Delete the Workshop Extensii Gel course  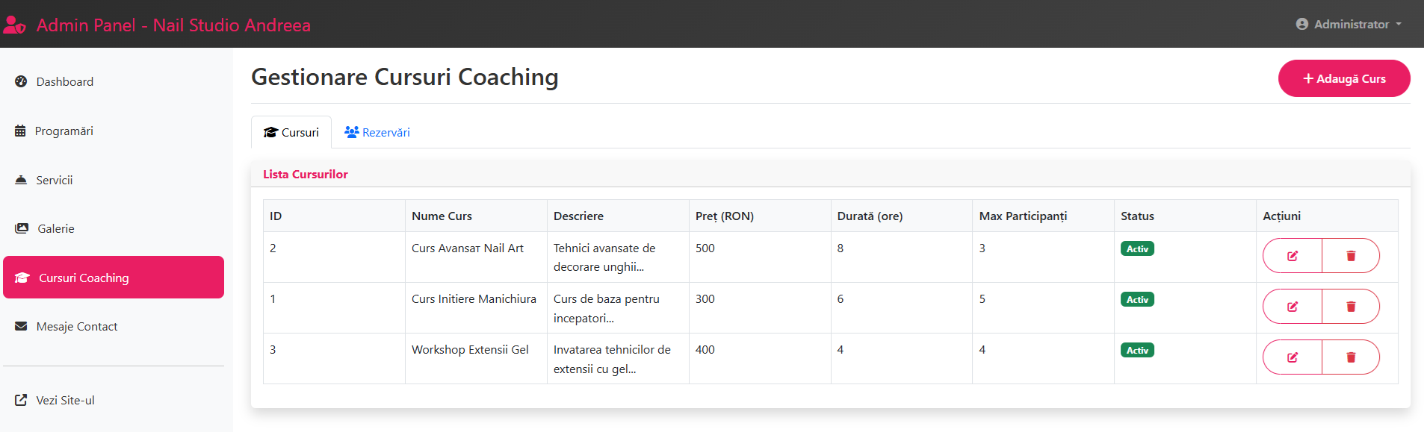point(1351,357)
